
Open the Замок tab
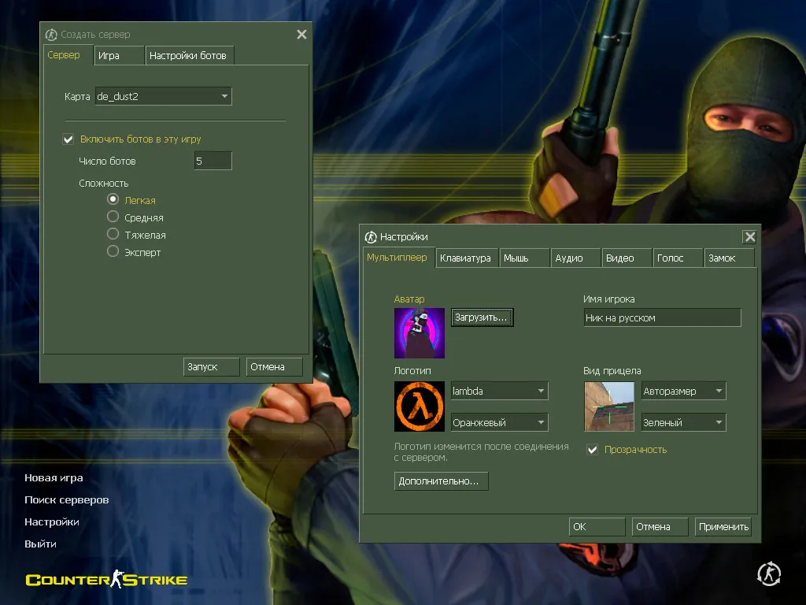click(x=729, y=258)
